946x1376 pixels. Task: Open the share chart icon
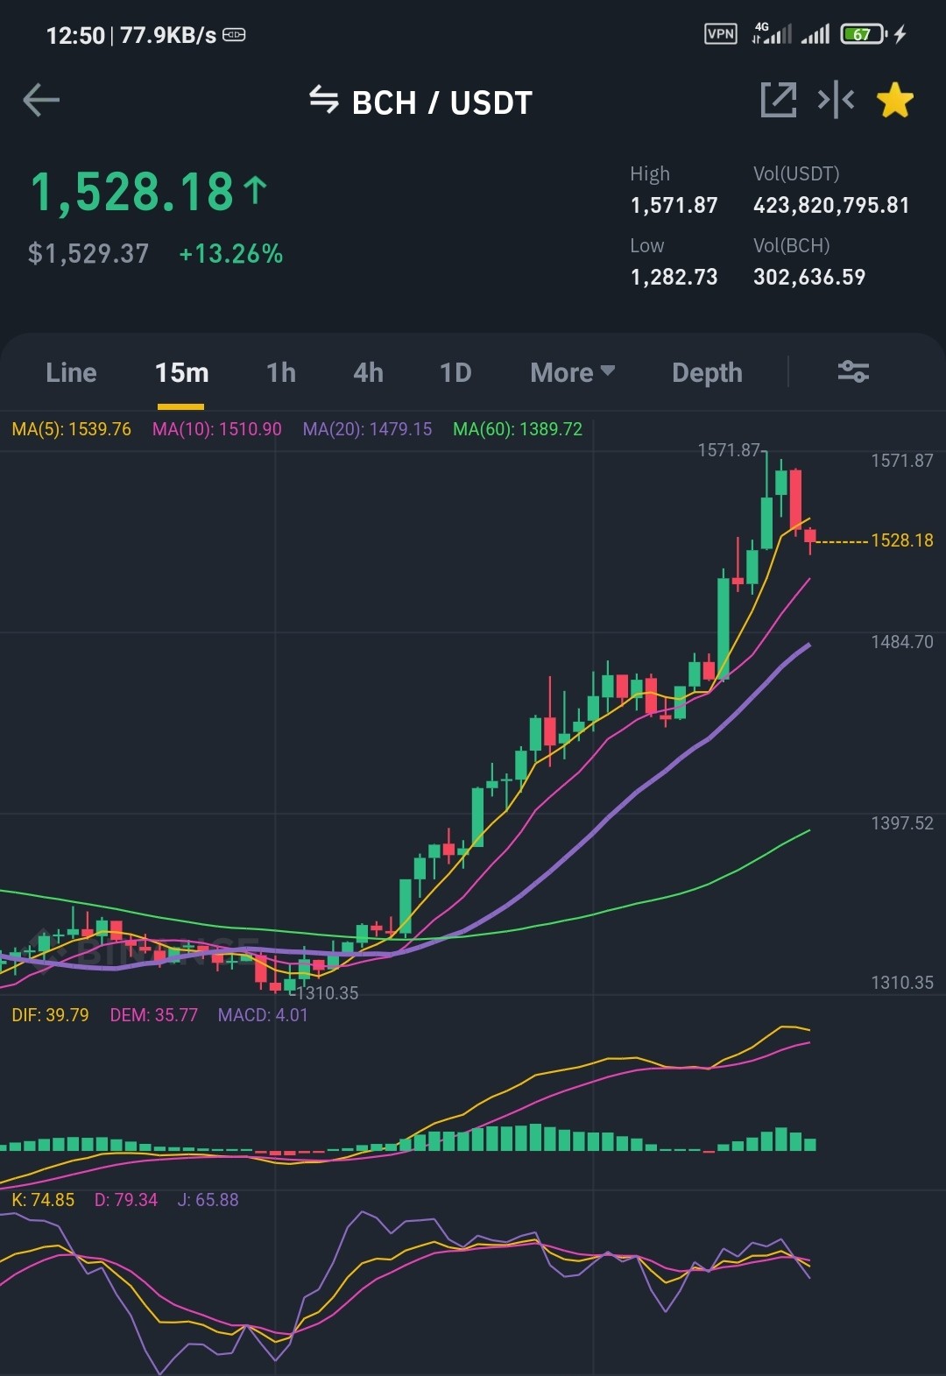point(779,100)
